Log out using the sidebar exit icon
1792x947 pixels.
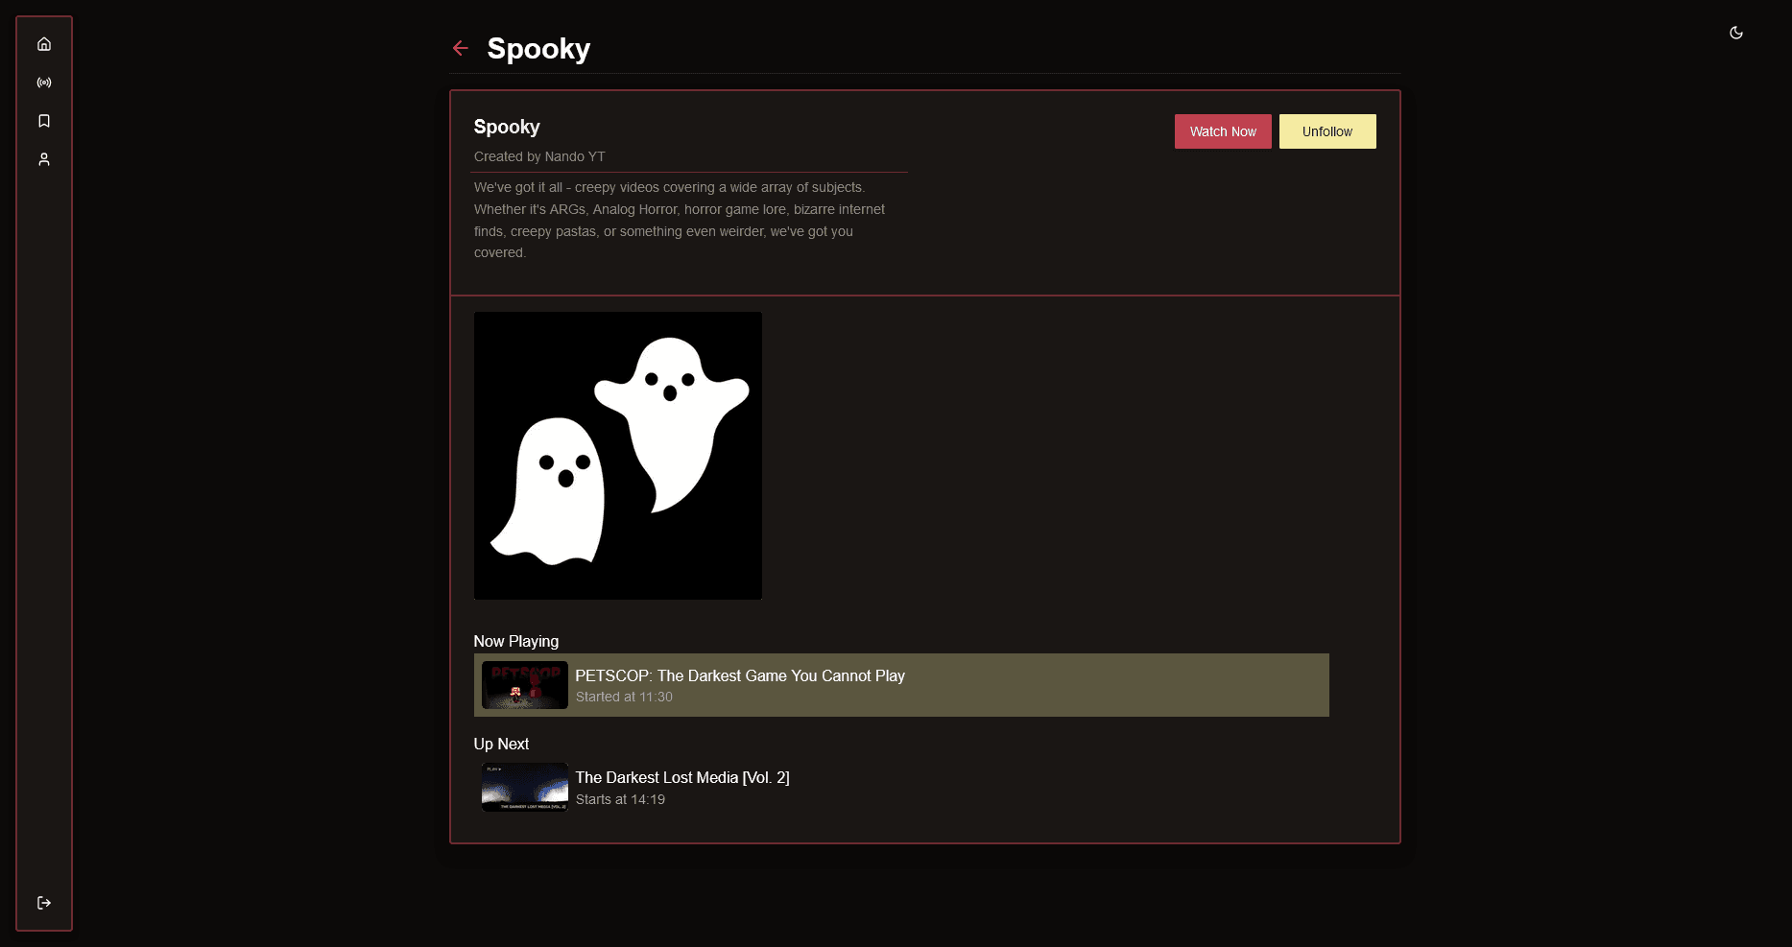coord(44,903)
